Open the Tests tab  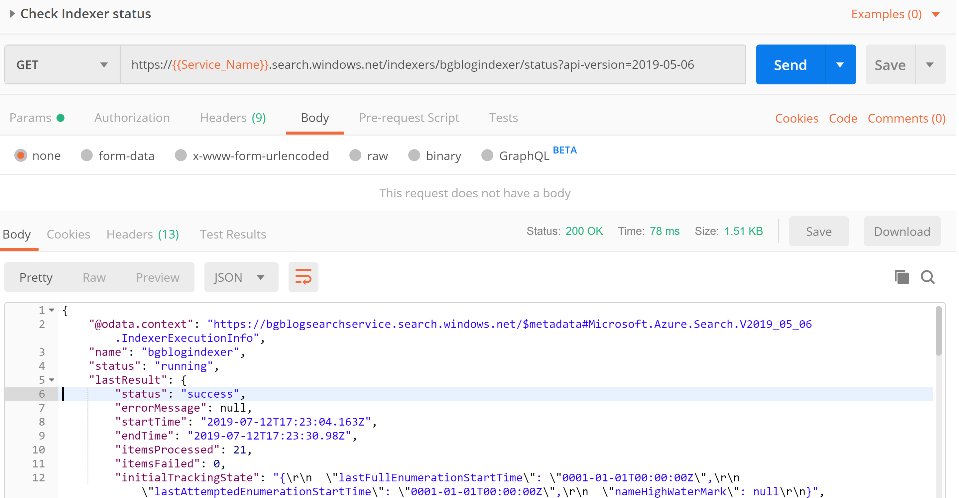[x=503, y=118]
